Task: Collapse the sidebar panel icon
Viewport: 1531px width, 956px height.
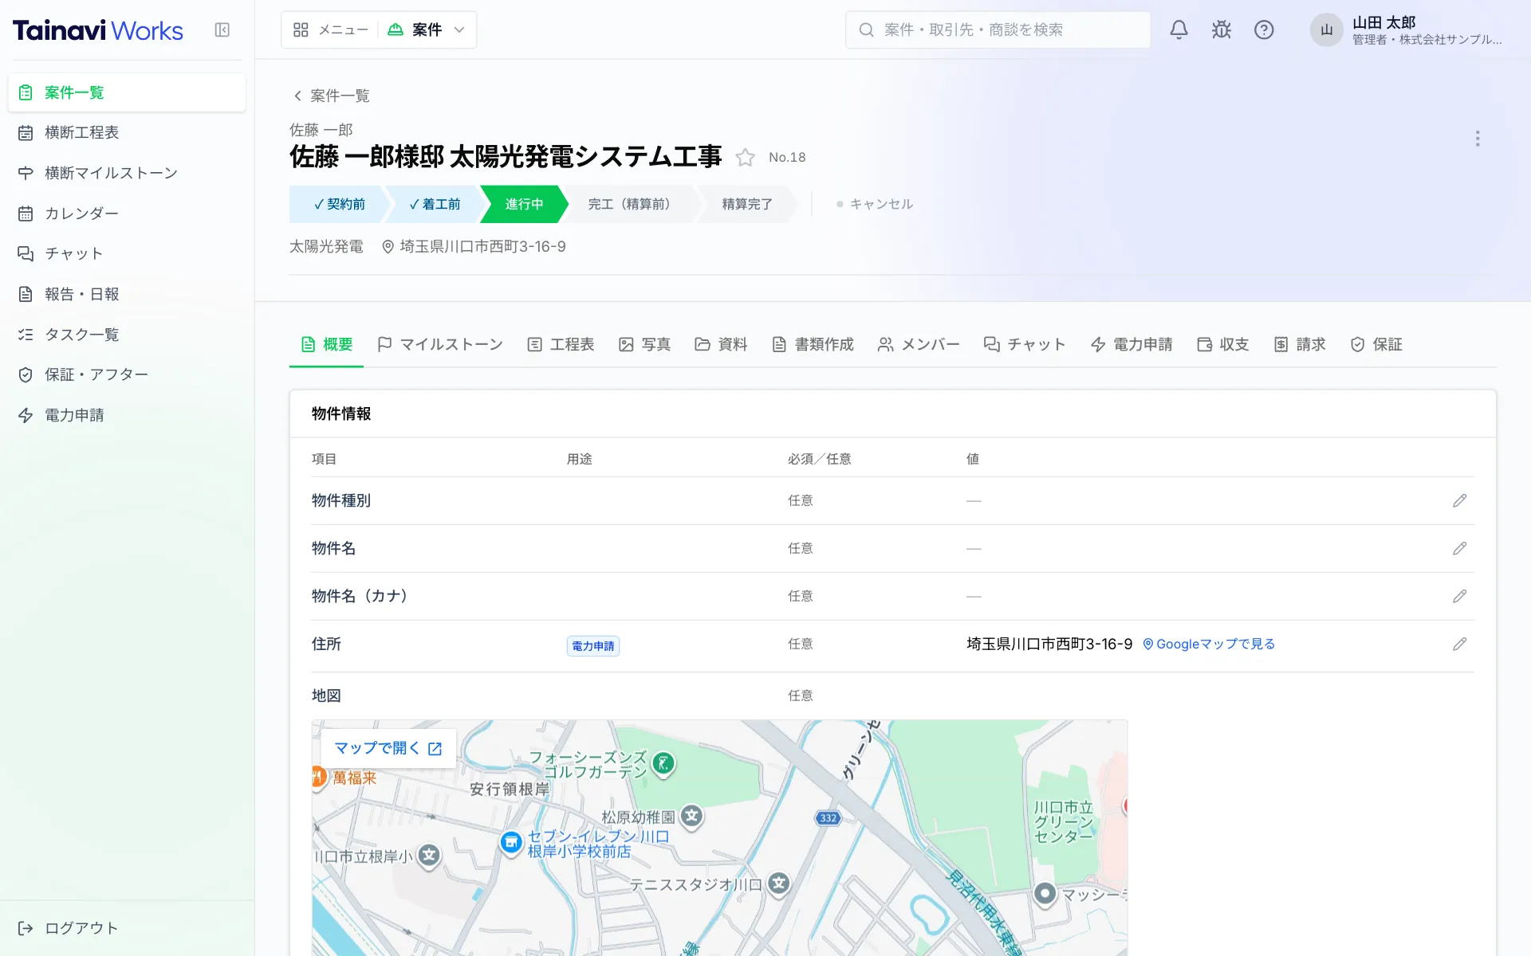Action: 222,30
